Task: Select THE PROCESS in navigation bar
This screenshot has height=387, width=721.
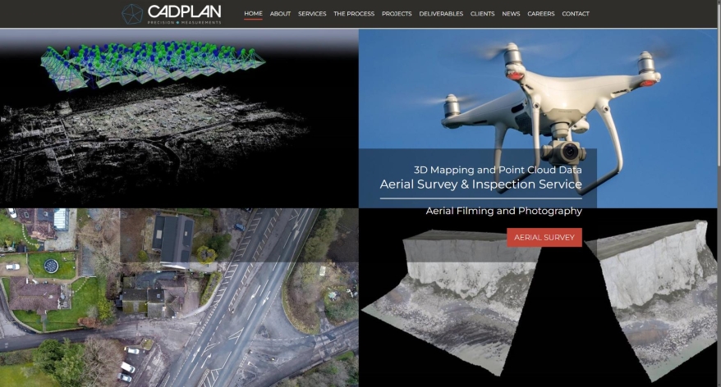Action: pyautogui.click(x=354, y=14)
